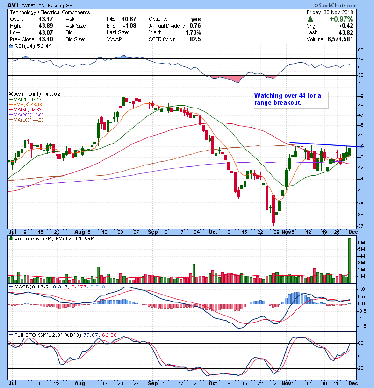Click the Full STO line legend marker
This screenshot has width=374, height=388.
coord(11,335)
